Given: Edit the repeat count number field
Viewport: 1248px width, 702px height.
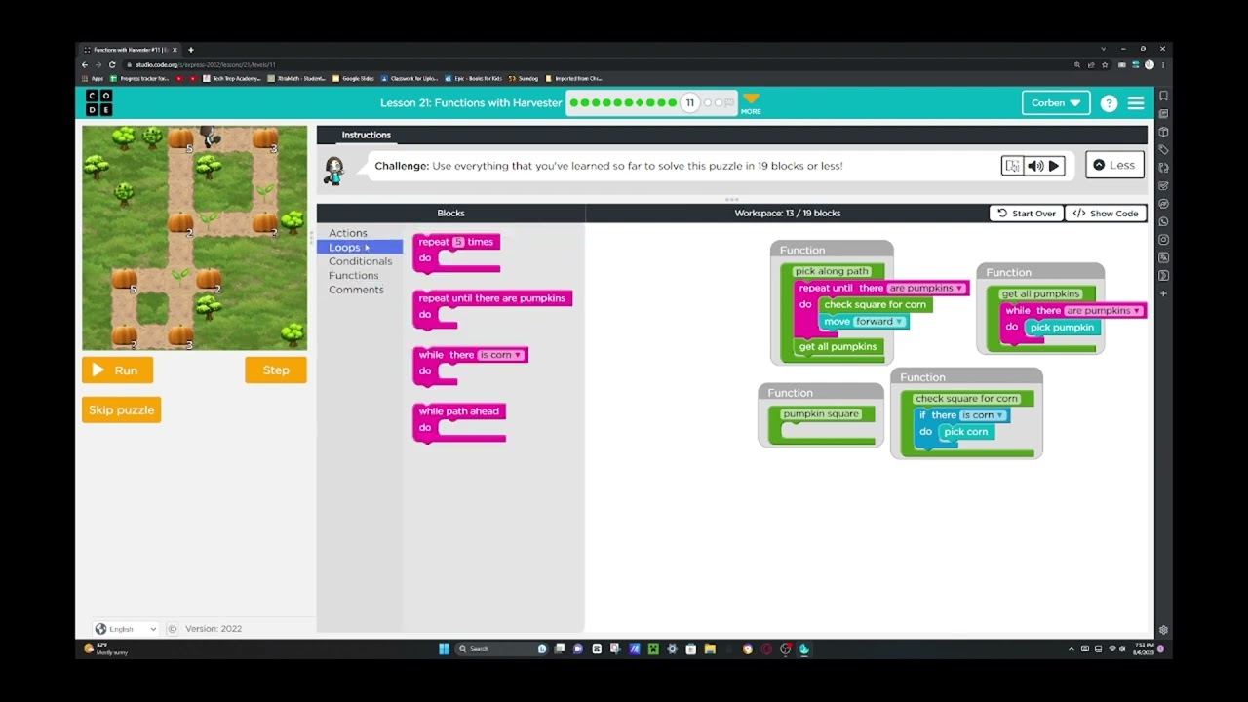Looking at the screenshot, I should [x=458, y=242].
